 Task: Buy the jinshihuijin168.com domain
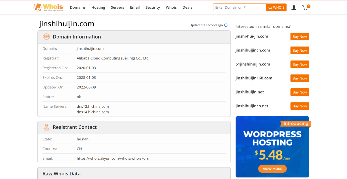pyautogui.click(x=300, y=78)
